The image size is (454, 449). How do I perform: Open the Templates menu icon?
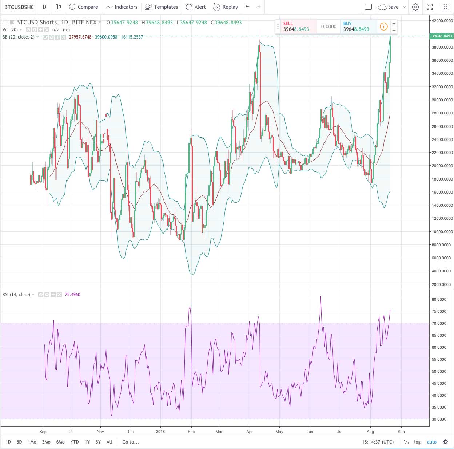click(162, 7)
